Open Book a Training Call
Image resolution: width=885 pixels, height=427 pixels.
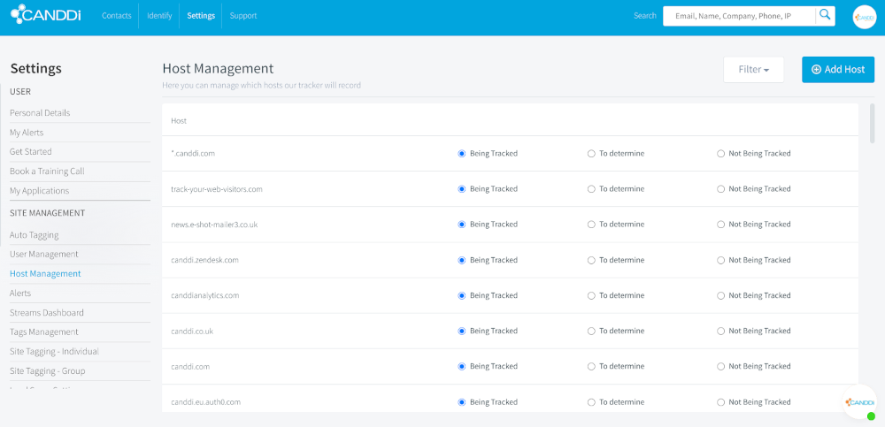coord(47,171)
